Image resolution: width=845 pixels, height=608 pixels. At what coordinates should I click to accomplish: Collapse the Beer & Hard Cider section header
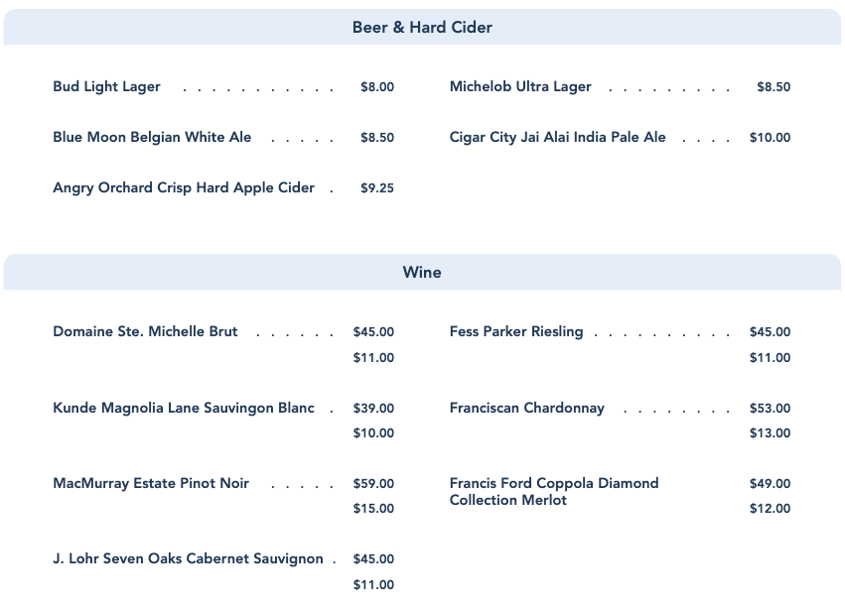422,28
